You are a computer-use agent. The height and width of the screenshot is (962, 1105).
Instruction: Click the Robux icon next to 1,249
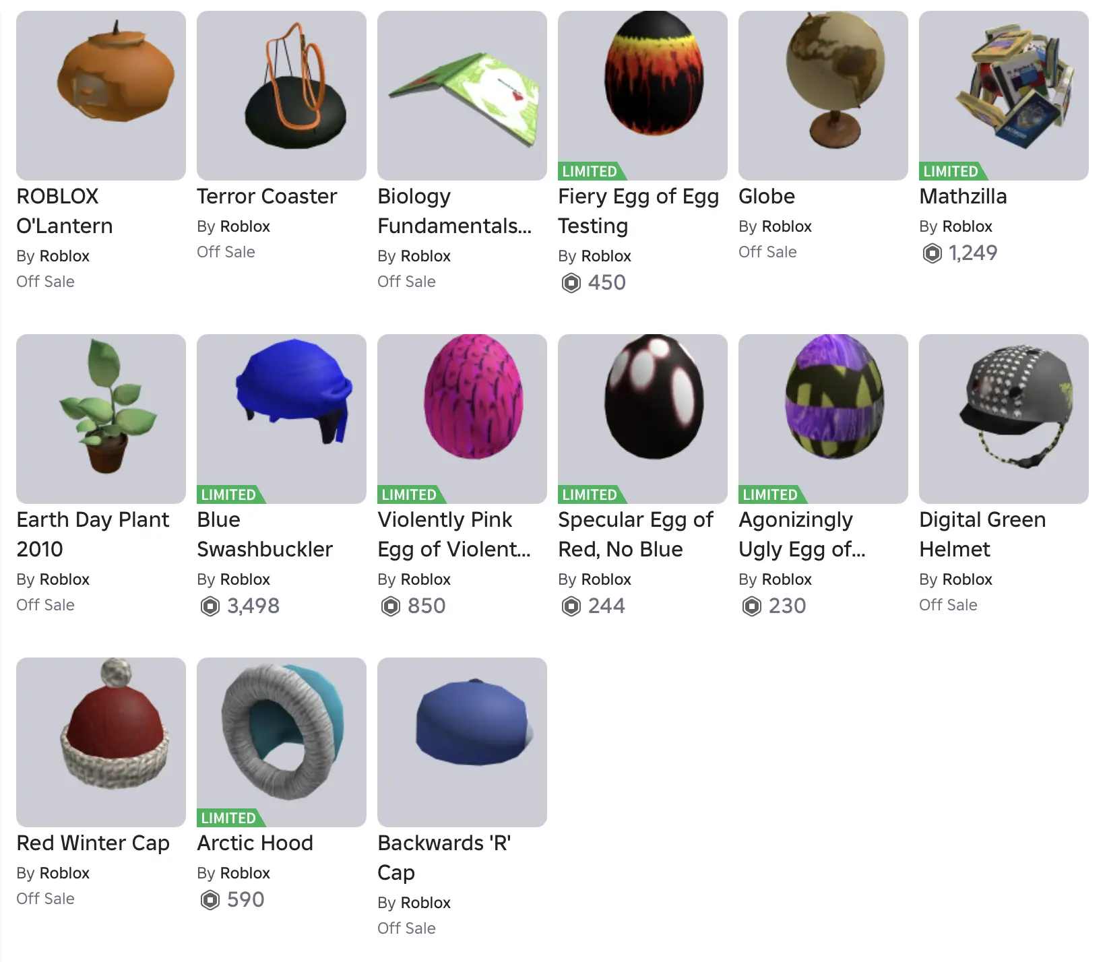(x=933, y=253)
